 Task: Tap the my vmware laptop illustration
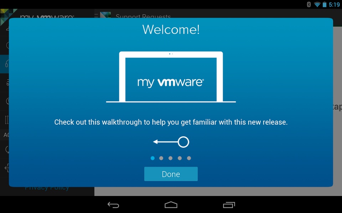coord(171,77)
